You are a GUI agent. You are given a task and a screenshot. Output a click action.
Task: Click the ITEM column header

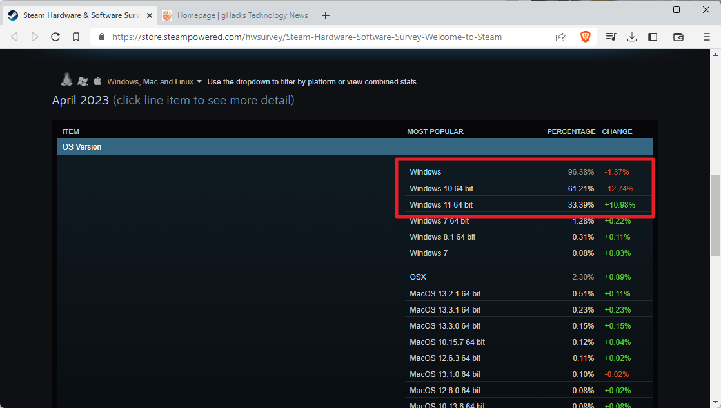pyautogui.click(x=70, y=131)
